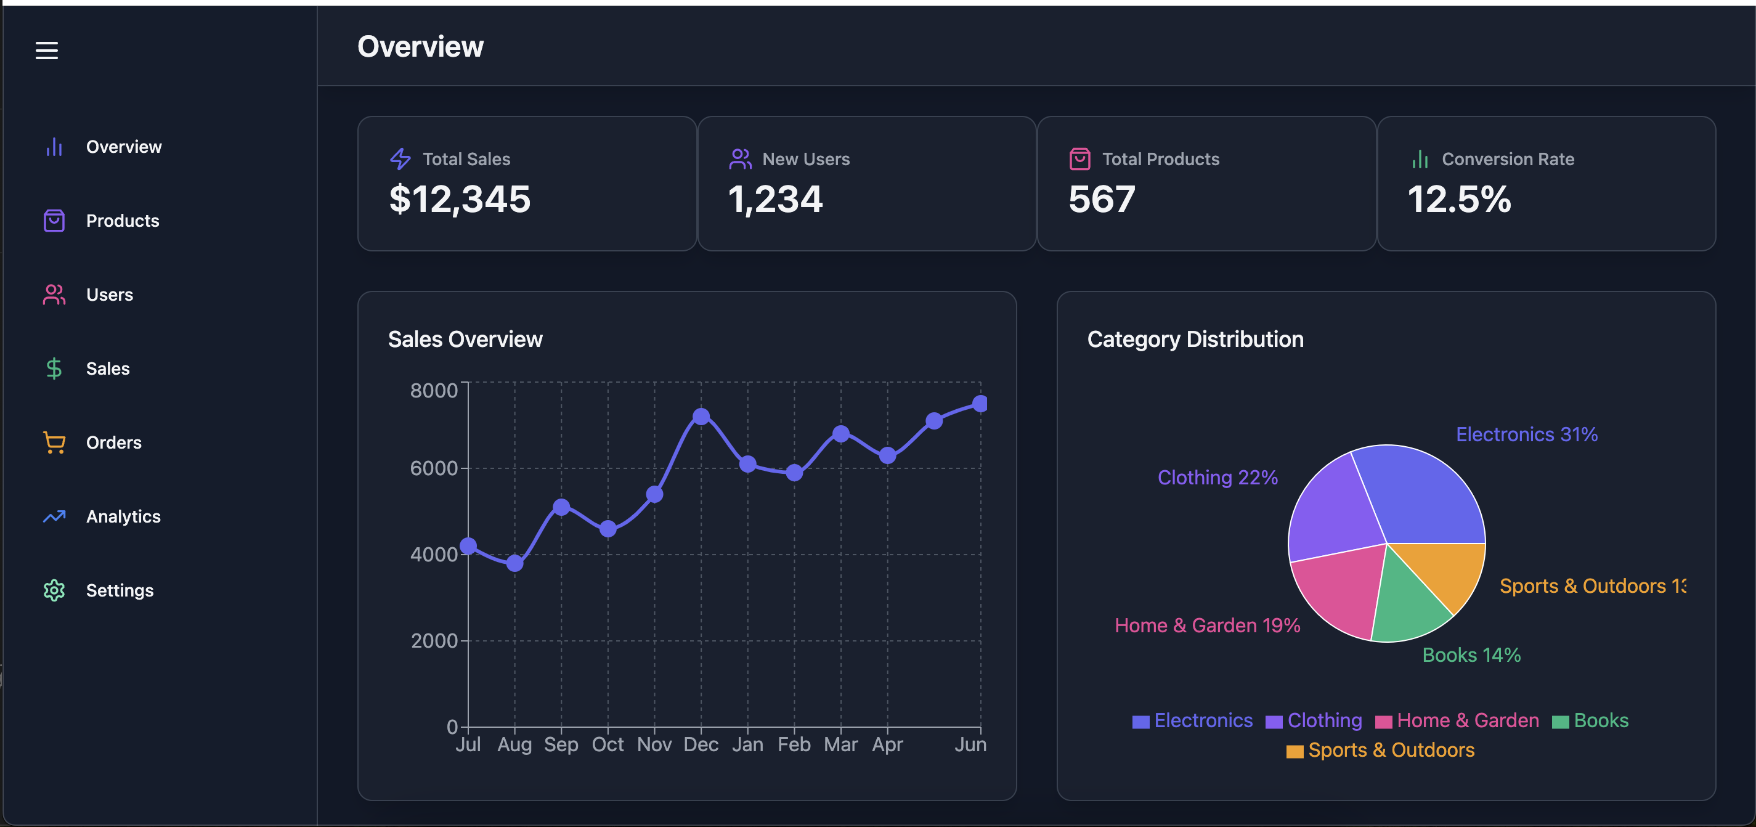This screenshot has width=1756, height=827.
Task: Click the Orders shopping cart icon
Action: point(54,442)
